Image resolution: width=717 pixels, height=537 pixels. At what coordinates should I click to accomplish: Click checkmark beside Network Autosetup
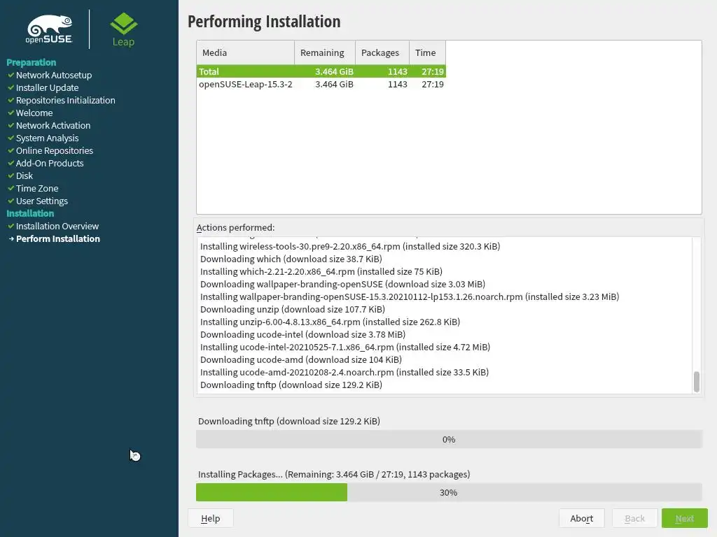pyautogui.click(x=11, y=75)
